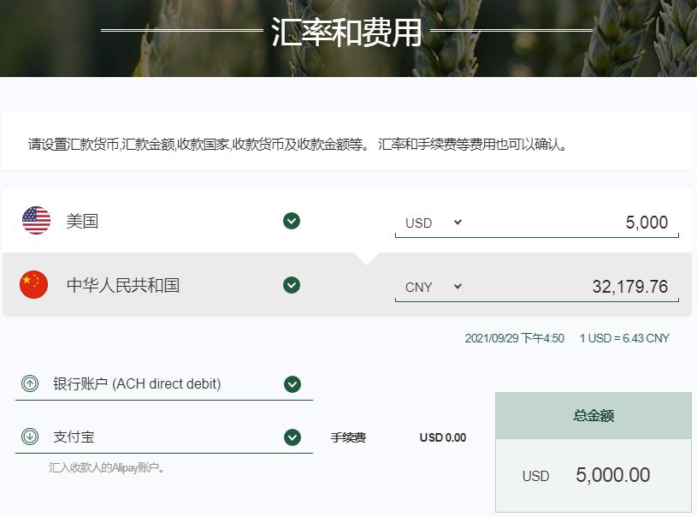This screenshot has height=517, width=697.
Task: Expand the 美国 country chevron
Action: tap(292, 222)
